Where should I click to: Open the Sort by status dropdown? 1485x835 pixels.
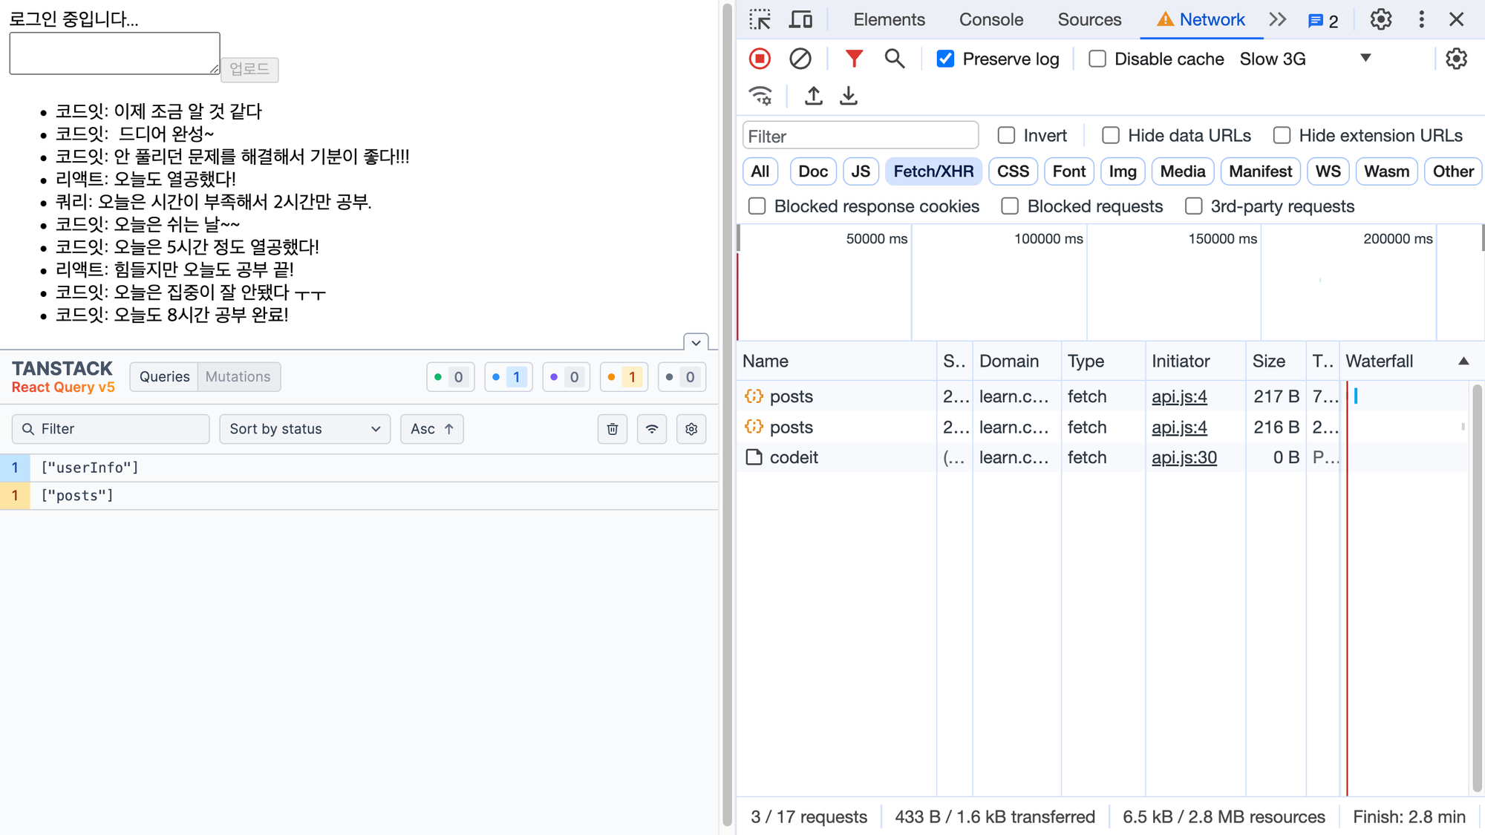tap(304, 429)
